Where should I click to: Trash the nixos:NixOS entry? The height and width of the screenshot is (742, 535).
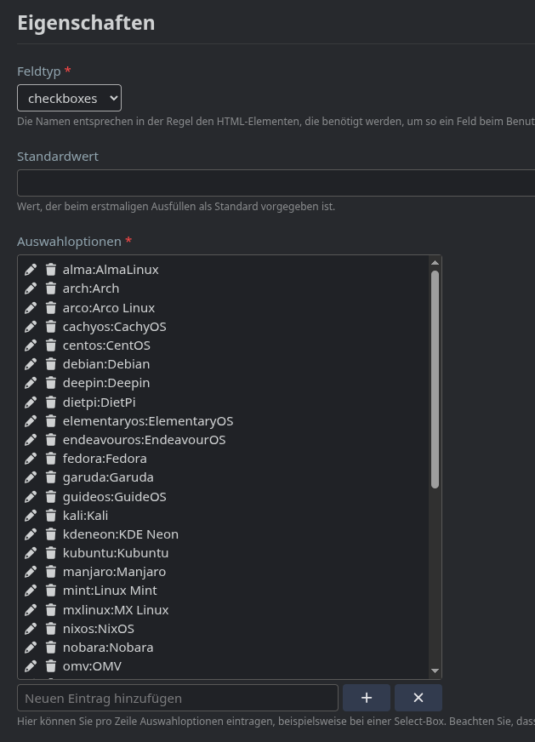(50, 629)
